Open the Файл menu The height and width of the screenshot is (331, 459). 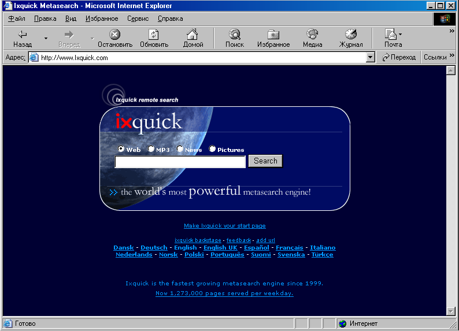coord(17,18)
